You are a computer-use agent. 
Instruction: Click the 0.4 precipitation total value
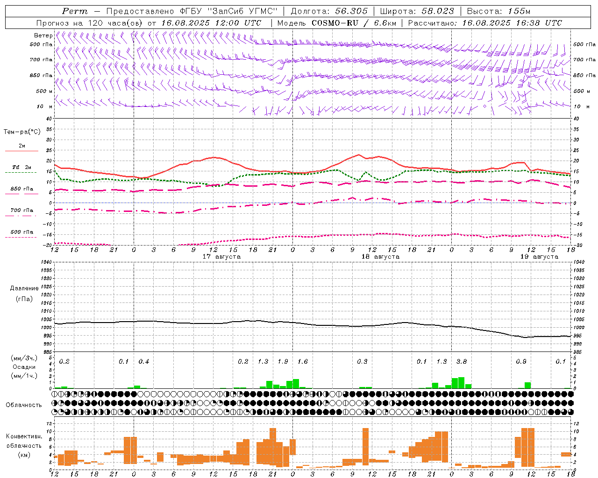point(144,362)
